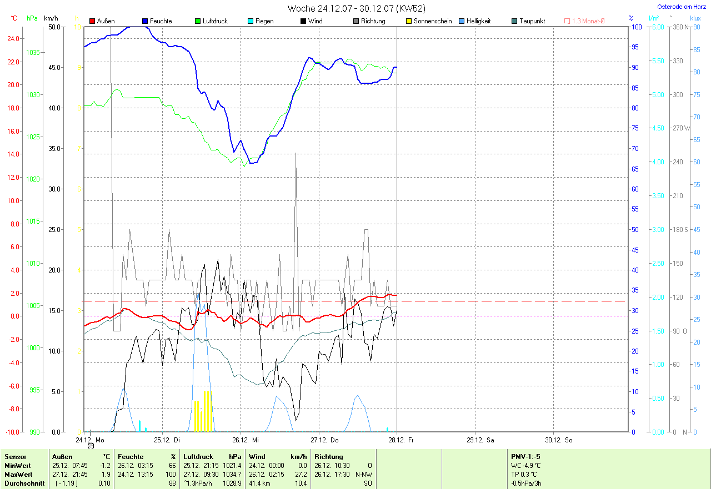The height and width of the screenshot is (489, 711).
Task: Click the light-blue Helligkeit legend square
Action: coord(462,21)
